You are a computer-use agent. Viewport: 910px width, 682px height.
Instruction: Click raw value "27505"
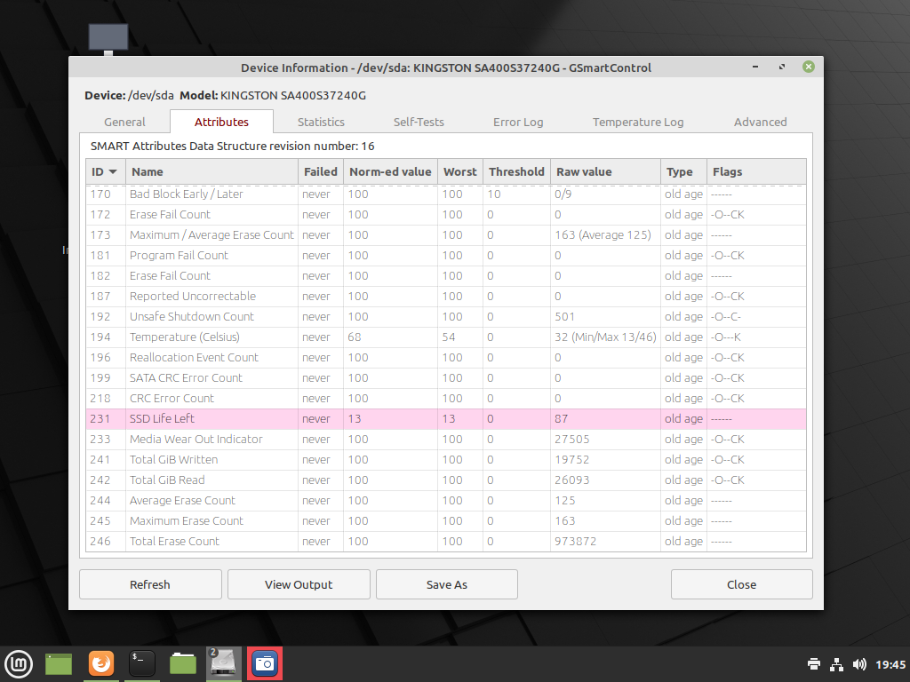(571, 439)
